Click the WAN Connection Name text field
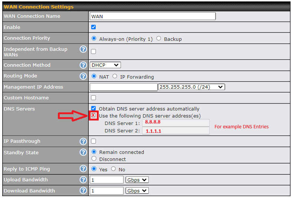This screenshot has height=198, width=292. 152,16
